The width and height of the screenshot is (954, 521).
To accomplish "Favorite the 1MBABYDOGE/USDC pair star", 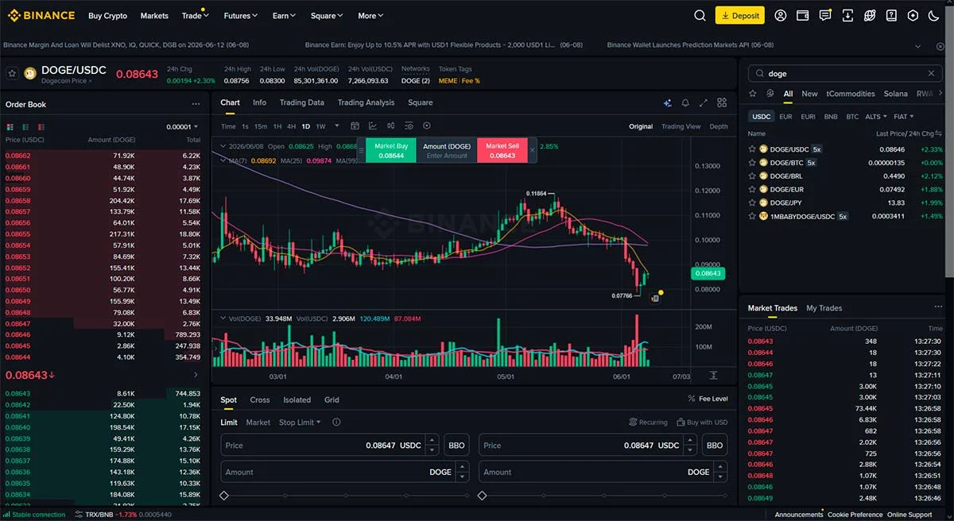I will 752,216.
